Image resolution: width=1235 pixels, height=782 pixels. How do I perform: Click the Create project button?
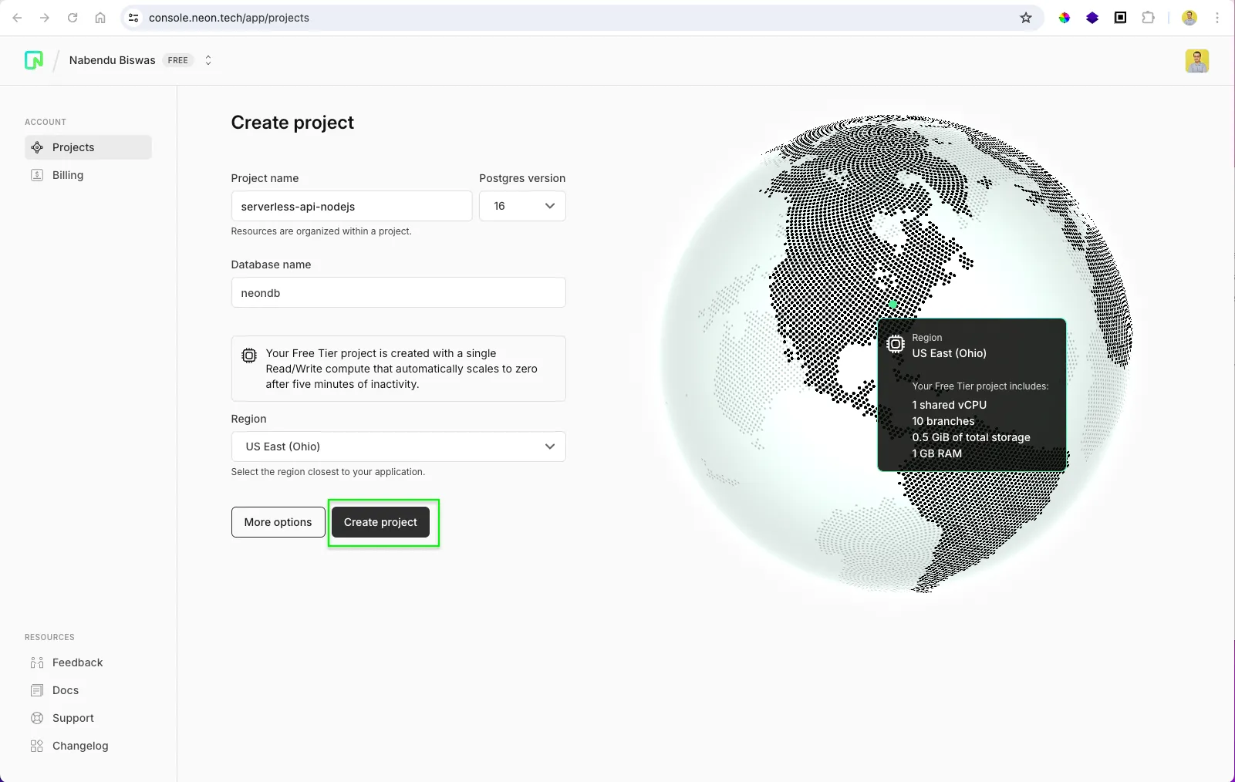tap(380, 522)
